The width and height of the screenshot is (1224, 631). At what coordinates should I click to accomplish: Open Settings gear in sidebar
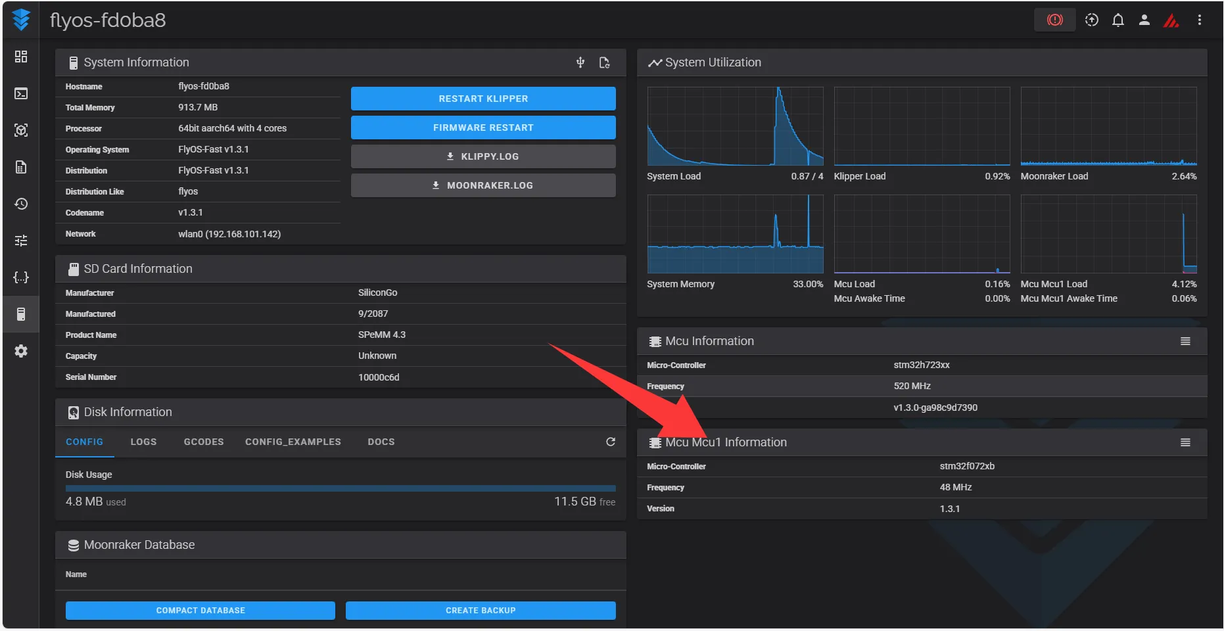point(21,351)
